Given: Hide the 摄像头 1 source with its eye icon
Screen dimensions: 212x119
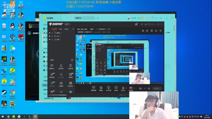Looking at the screenshot, I should click(x=50, y=33).
